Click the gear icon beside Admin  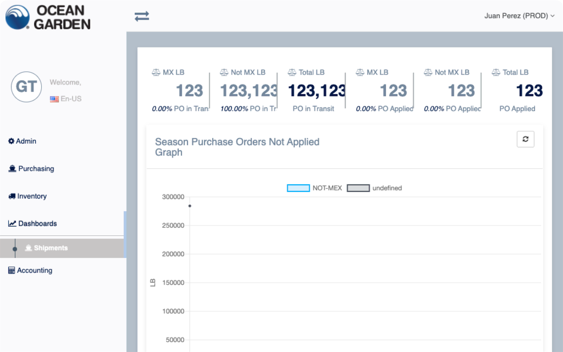tap(11, 141)
